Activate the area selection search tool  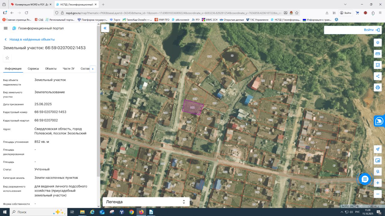[378, 65]
